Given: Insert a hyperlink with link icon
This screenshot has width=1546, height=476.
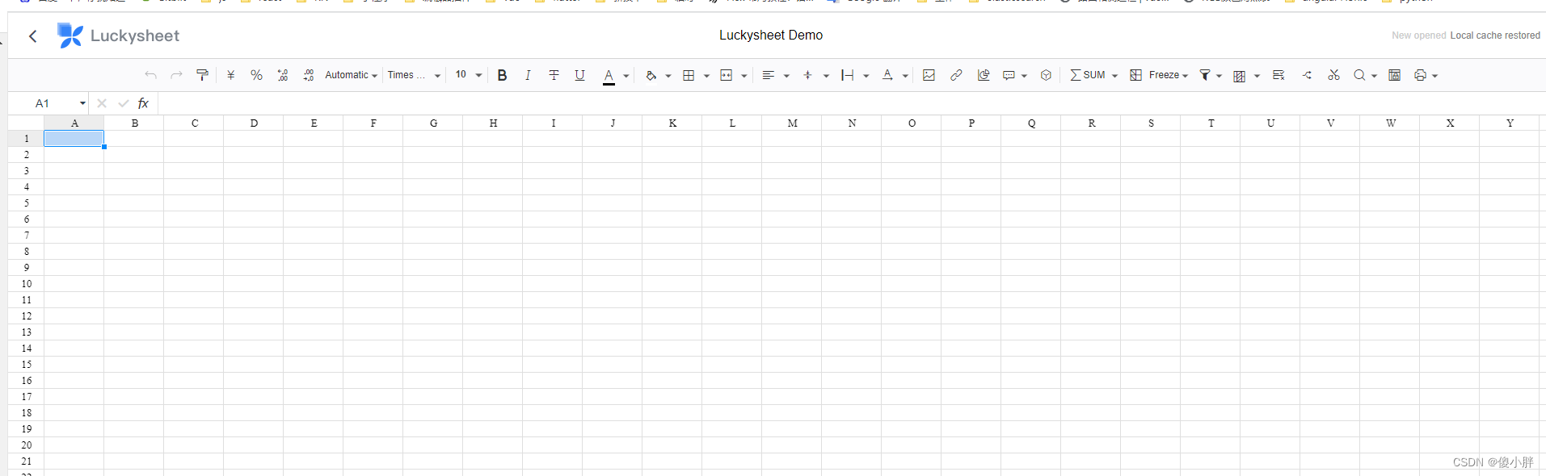Looking at the screenshot, I should (x=956, y=75).
